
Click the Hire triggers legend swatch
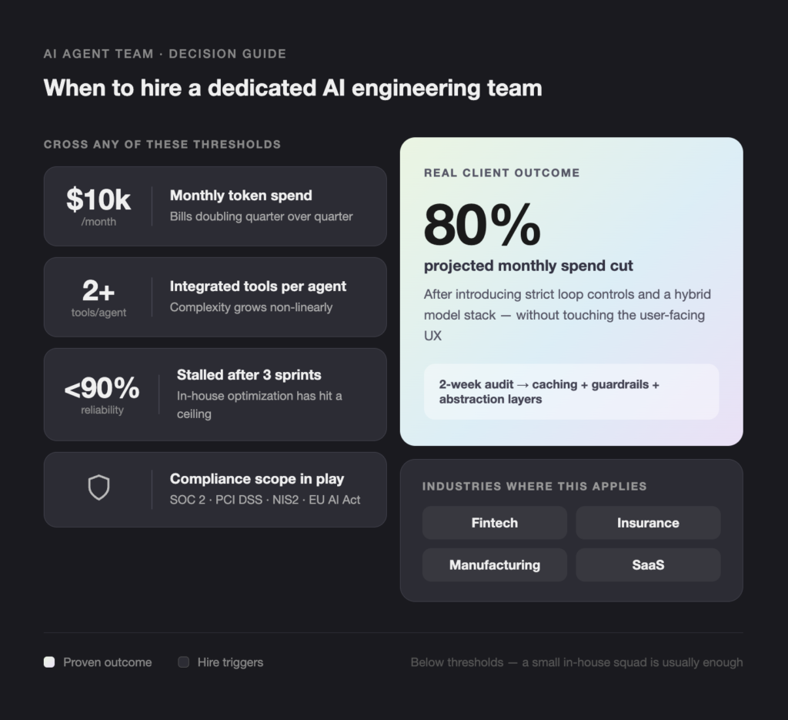(x=183, y=662)
